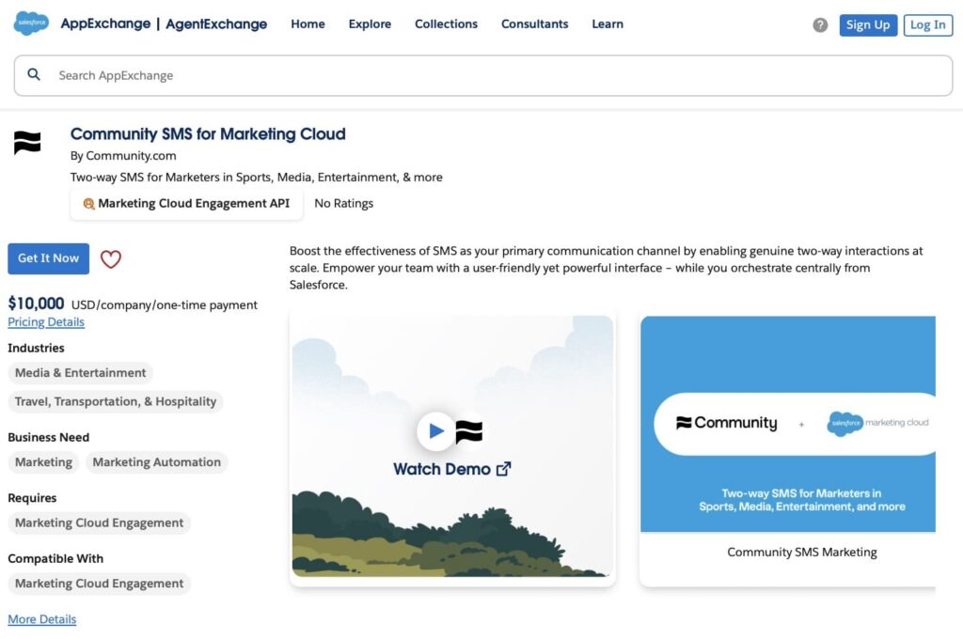Image resolution: width=963 pixels, height=639 pixels.
Task: Click the Business Need heading
Action: (49, 437)
